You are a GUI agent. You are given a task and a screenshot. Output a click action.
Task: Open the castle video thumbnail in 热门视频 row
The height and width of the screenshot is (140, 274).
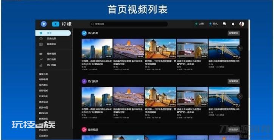[x=160, y=97]
